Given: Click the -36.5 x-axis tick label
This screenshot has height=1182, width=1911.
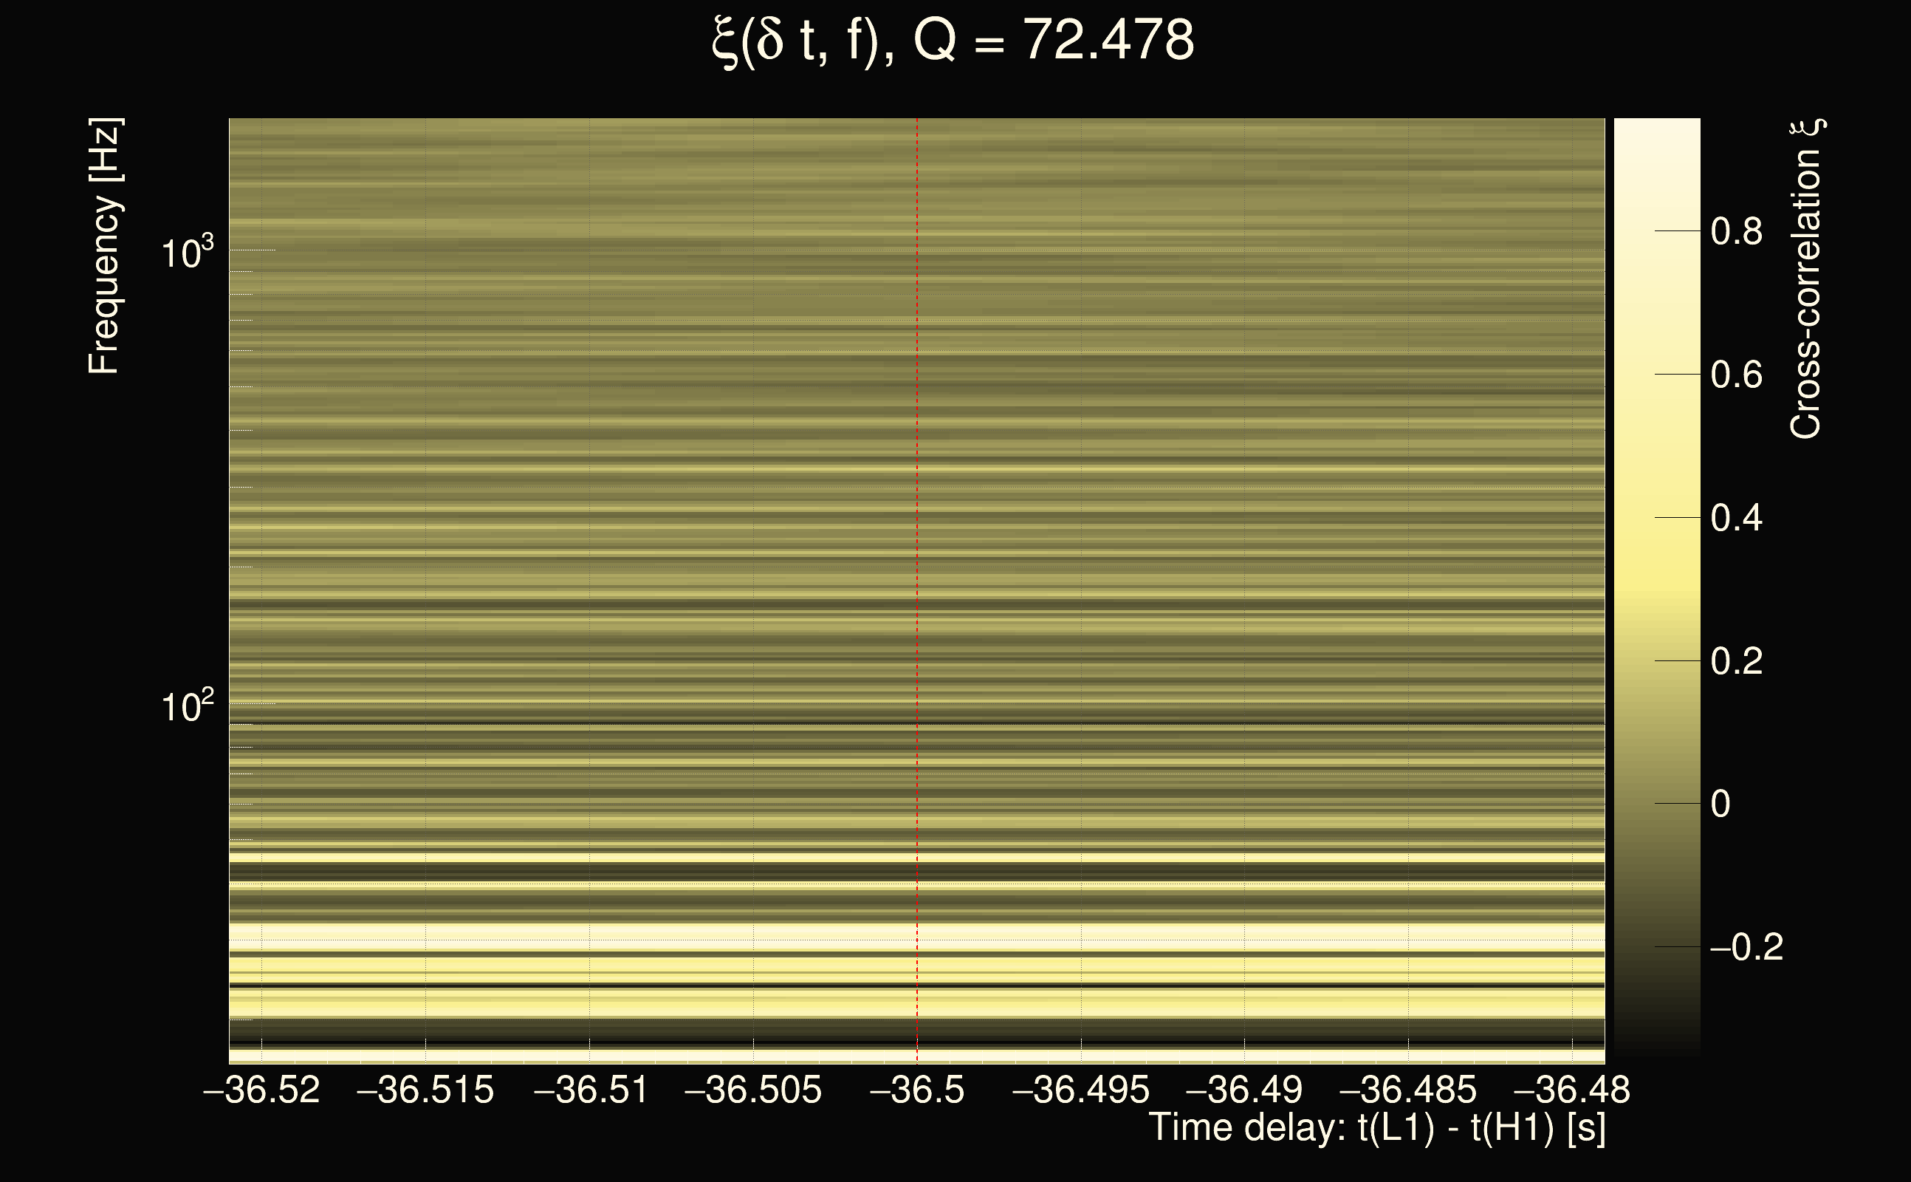Looking at the screenshot, I should [917, 1090].
